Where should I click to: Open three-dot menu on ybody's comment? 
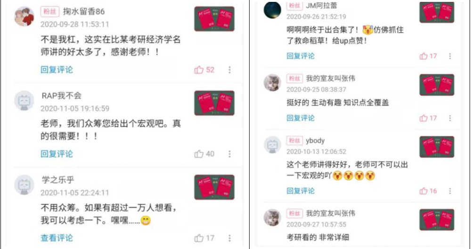click(450, 191)
